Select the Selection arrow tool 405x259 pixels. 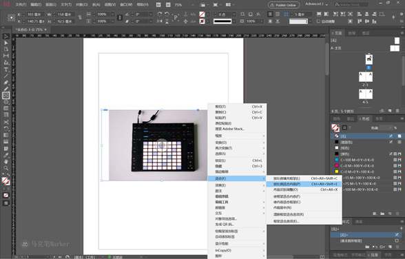(6, 37)
